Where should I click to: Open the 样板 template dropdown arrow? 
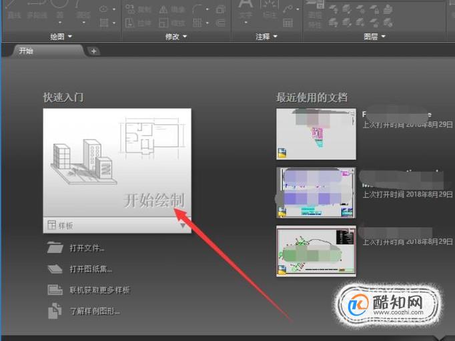click(x=183, y=225)
